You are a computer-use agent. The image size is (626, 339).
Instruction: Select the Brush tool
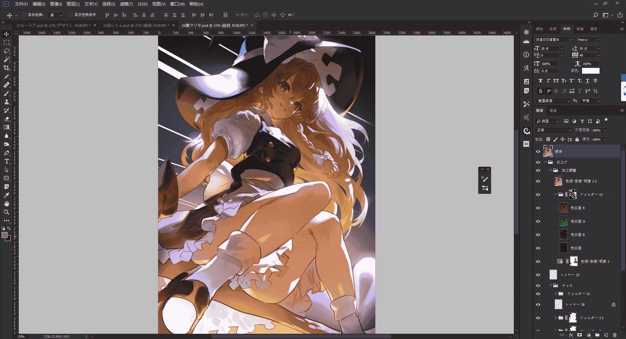[x=7, y=93]
